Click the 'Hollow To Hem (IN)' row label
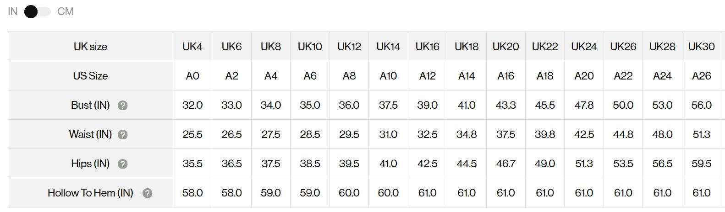The width and height of the screenshot is (725, 212). (x=90, y=193)
